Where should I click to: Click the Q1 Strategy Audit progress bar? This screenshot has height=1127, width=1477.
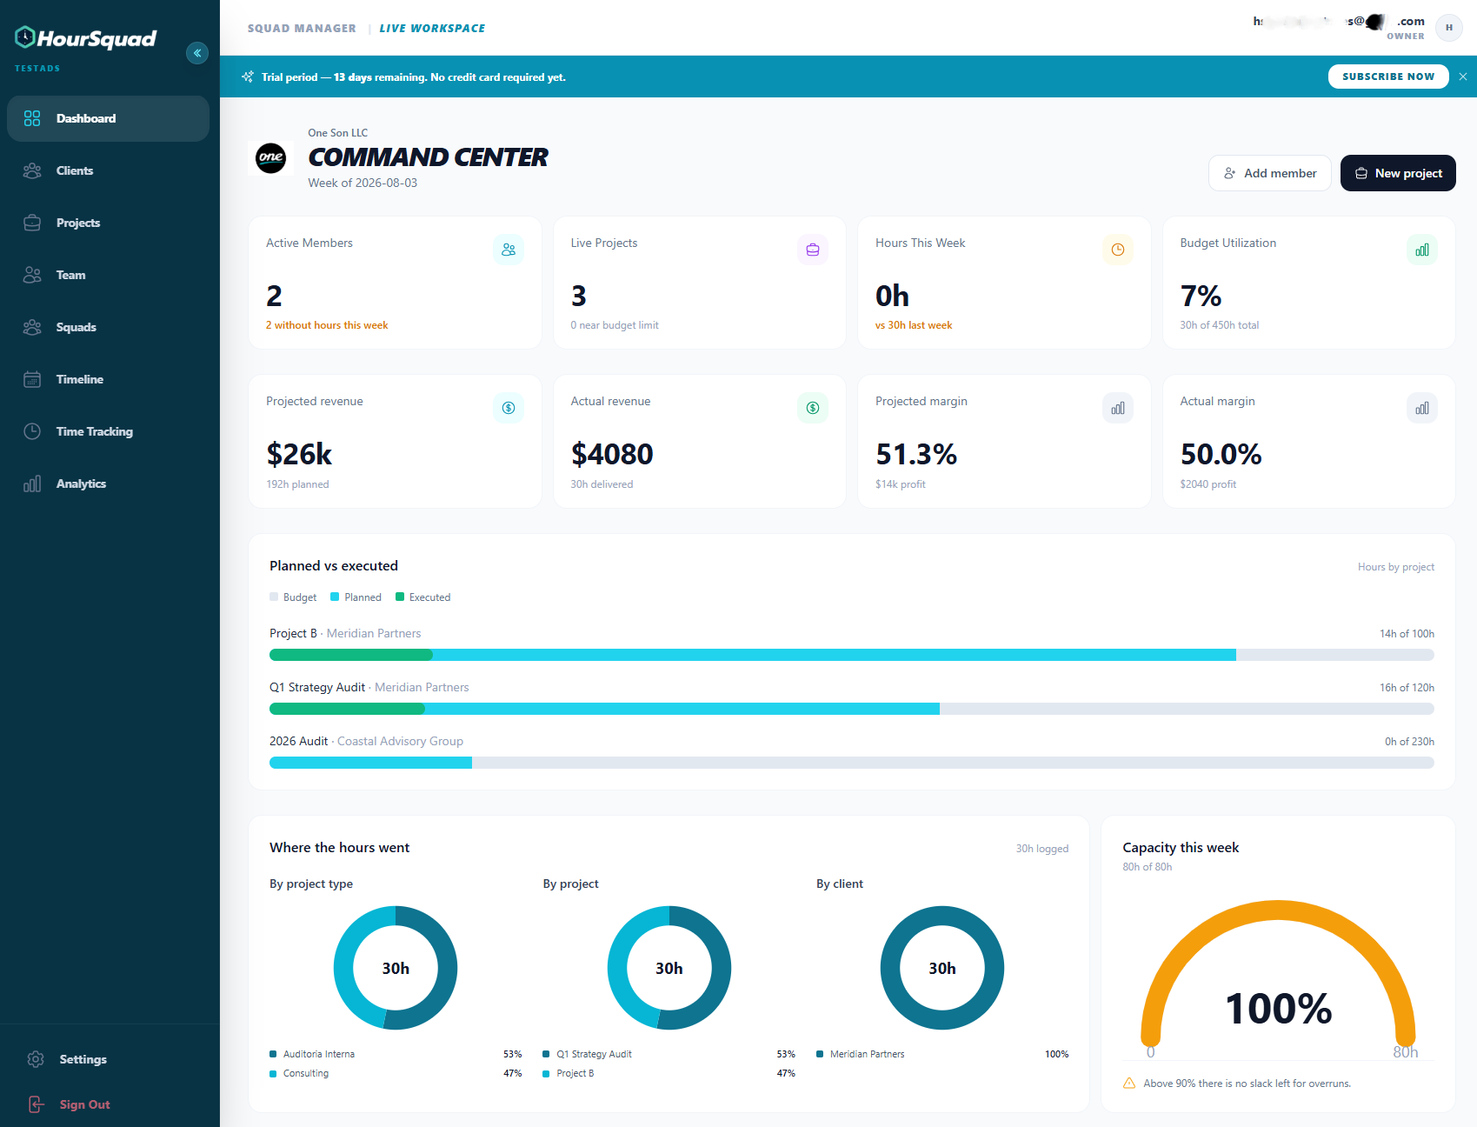click(852, 709)
